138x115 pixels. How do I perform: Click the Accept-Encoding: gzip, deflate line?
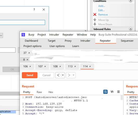(51, 110)
